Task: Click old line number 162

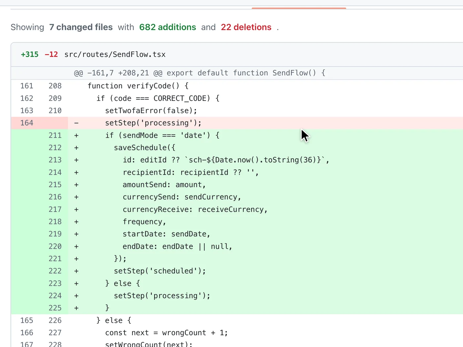Action: point(27,98)
